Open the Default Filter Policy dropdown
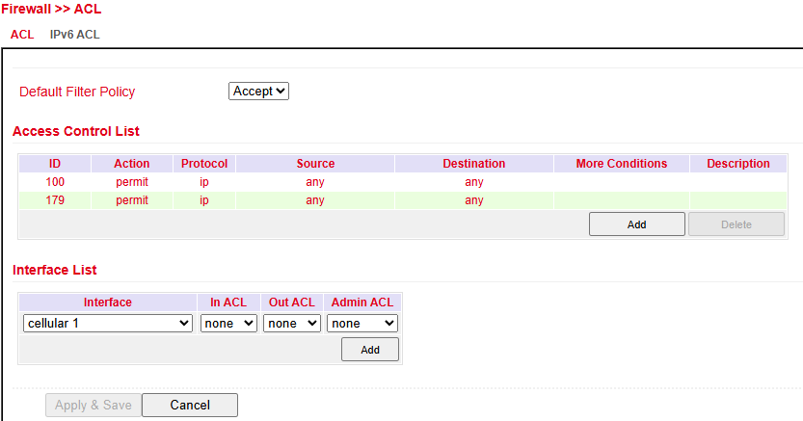Image resolution: width=803 pixels, height=421 pixels. click(x=259, y=92)
